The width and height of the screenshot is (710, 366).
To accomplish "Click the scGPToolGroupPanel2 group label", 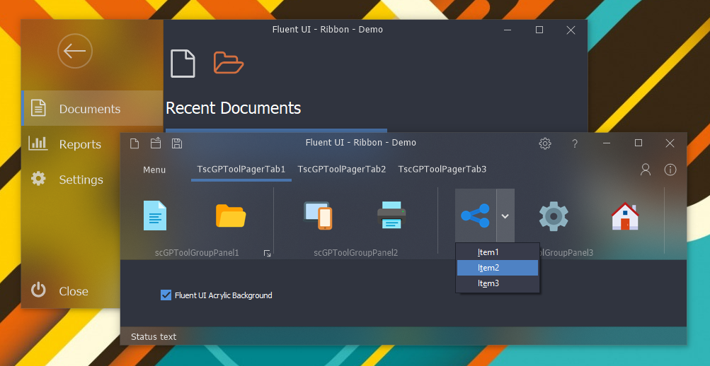I will tap(356, 253).
